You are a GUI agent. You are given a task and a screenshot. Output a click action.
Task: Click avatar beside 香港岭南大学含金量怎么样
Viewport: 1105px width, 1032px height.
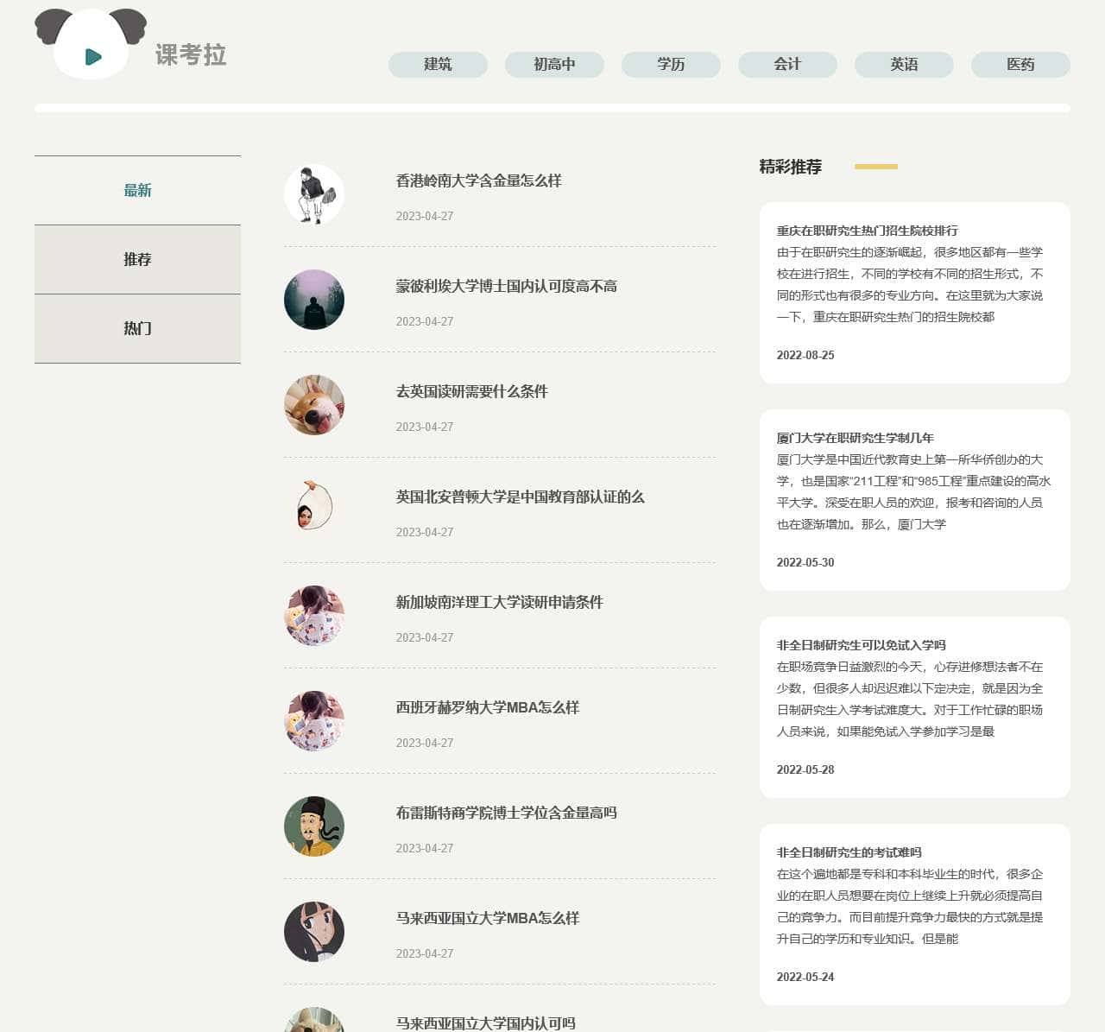click(314, 194)
